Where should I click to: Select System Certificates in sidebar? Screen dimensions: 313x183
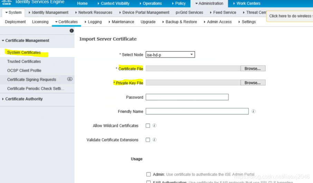24,52
